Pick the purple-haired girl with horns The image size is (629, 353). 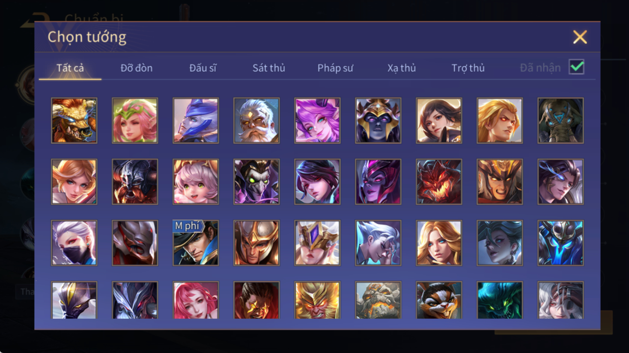[x=317, y=121]
